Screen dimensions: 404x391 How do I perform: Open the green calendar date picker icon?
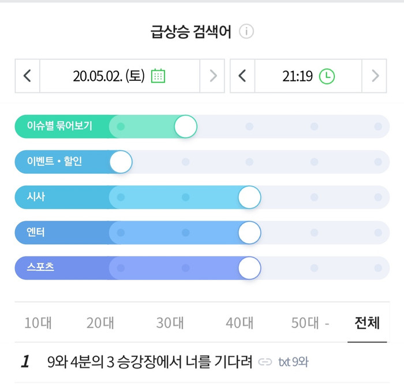[158, 76]
